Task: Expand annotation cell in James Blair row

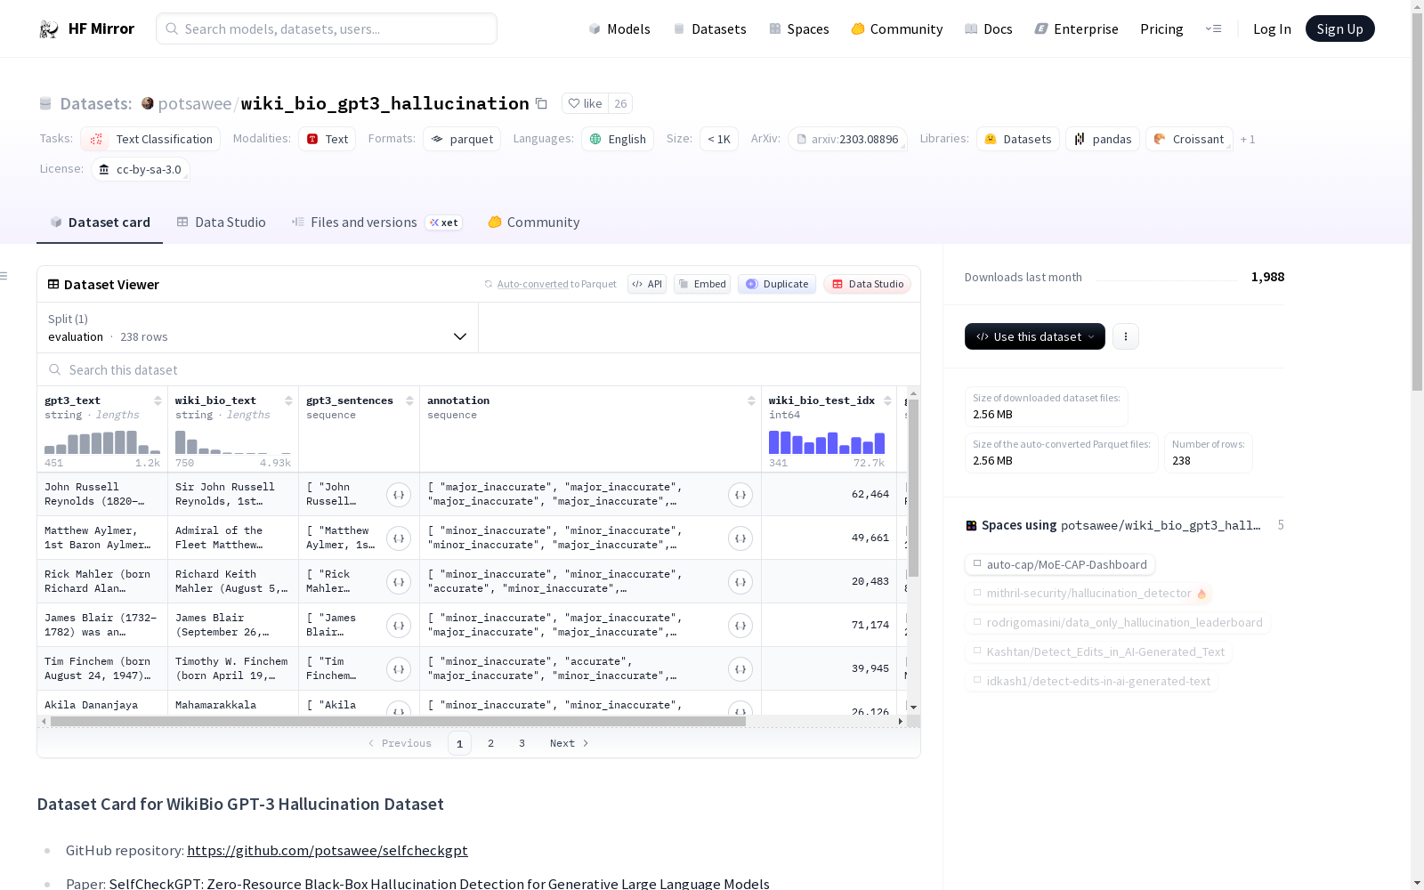Action: [740, 626]
